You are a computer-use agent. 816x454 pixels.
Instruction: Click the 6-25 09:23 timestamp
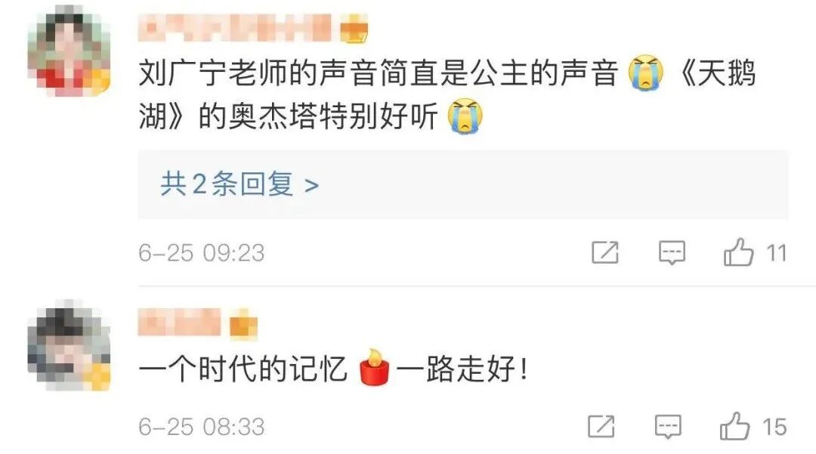202,253
